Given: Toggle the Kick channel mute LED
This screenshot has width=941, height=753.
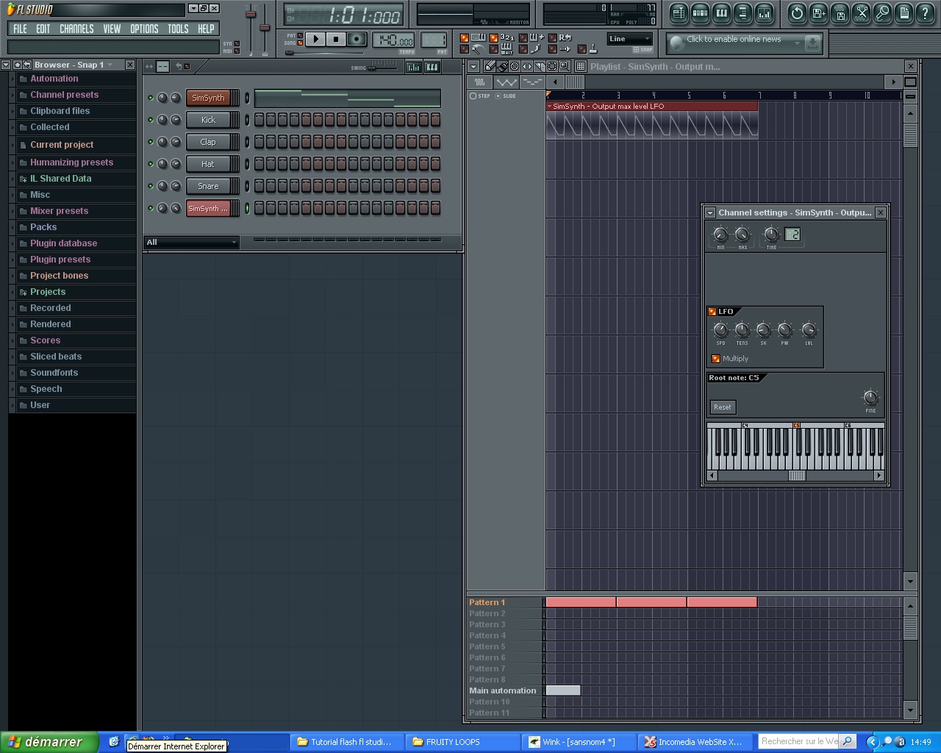Looking at the screenshot, I should pos(151,120).
